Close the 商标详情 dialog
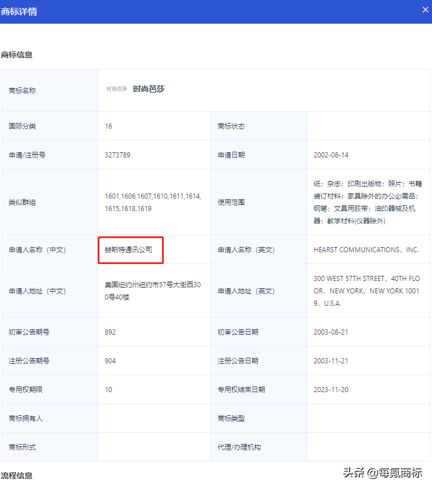The image size is (432, 488). pyautogui.click(x=425, y=9)
